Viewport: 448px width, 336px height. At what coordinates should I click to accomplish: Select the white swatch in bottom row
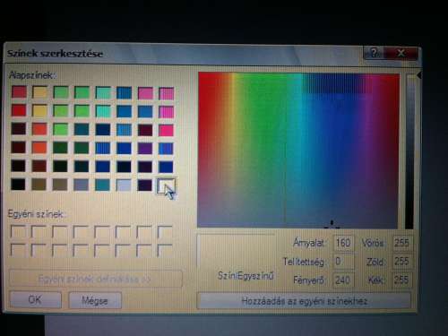166,185
